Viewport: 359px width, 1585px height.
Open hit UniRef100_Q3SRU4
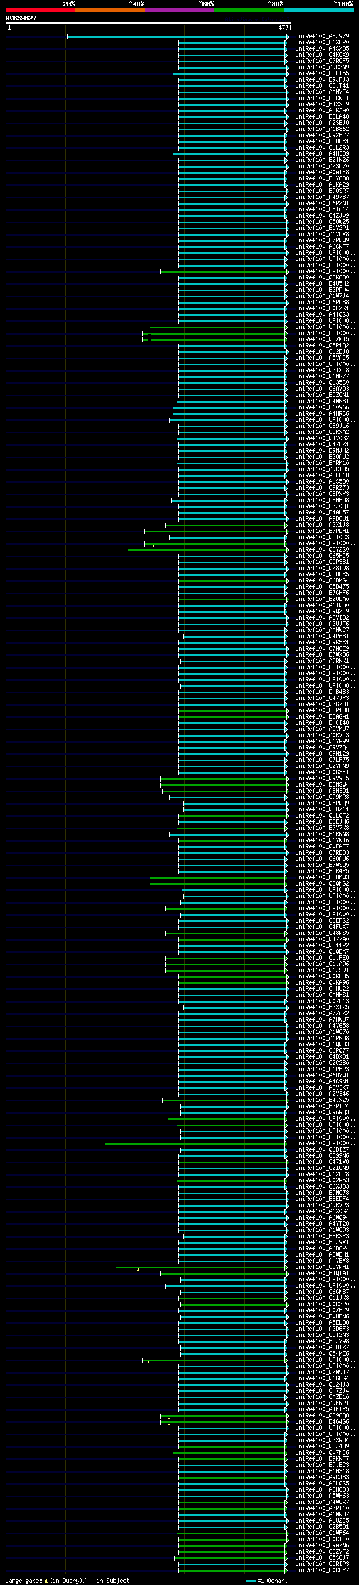point(322,1440)
